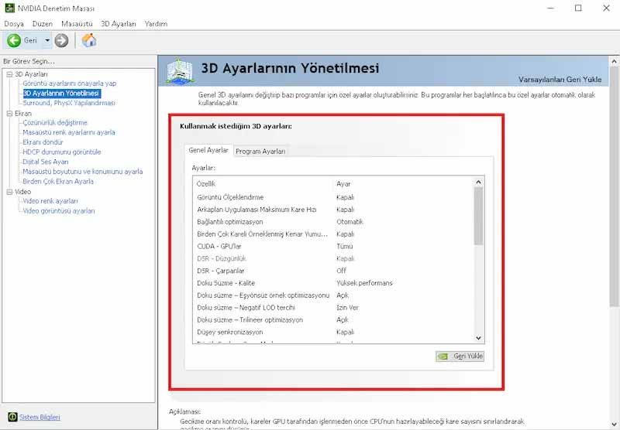This screenshot has width=620, height=430.
Task: Select Arkaplan Uygulaması Maksimum Kare Hızı row
Action: 333,210
